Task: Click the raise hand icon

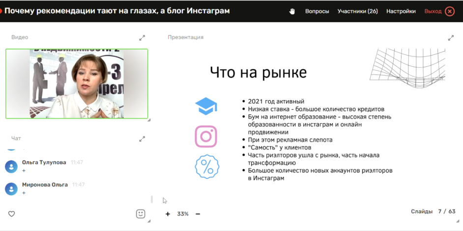Action: [x=292, y=11]
